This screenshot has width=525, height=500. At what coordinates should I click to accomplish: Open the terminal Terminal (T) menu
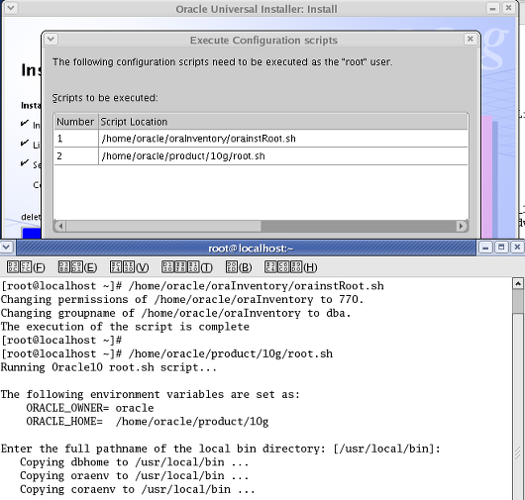[187, 267]
